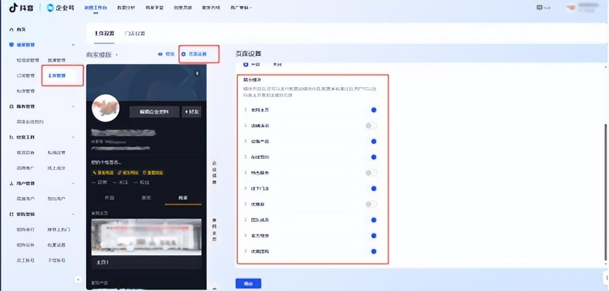Turn on the second module toggle (currently off)
Screen dimensions: 609x291
[x=371, y=126]
